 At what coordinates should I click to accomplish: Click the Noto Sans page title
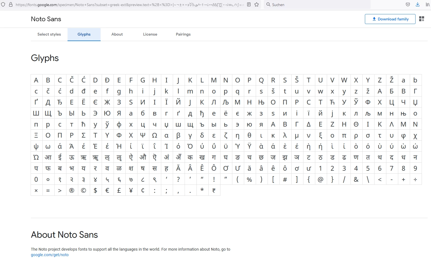click(x=46, y=19)
